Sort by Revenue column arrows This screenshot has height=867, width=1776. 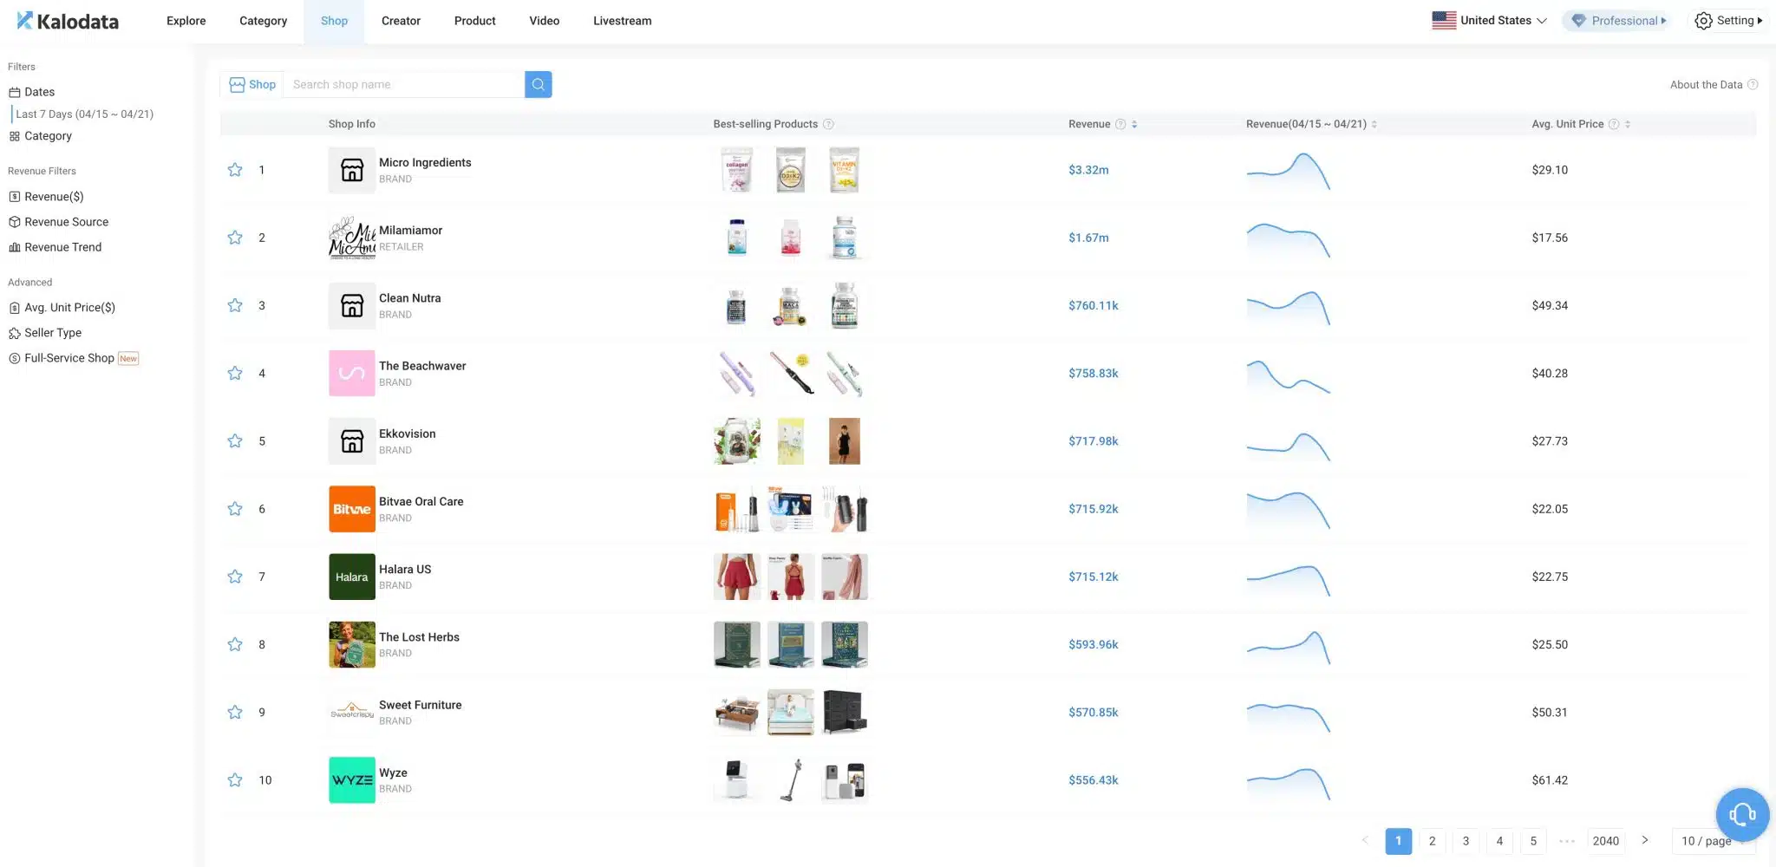pyautogui.click(x=1134, y=124)
